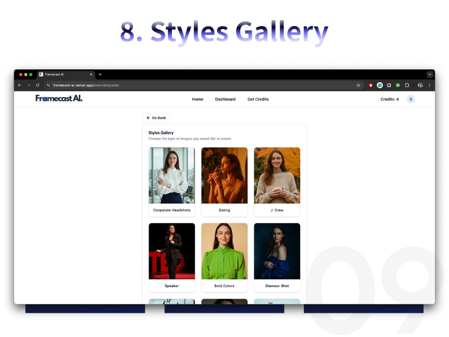Open the user avatar S menu
Screen dimensions: 449x337
coord(410,99)
